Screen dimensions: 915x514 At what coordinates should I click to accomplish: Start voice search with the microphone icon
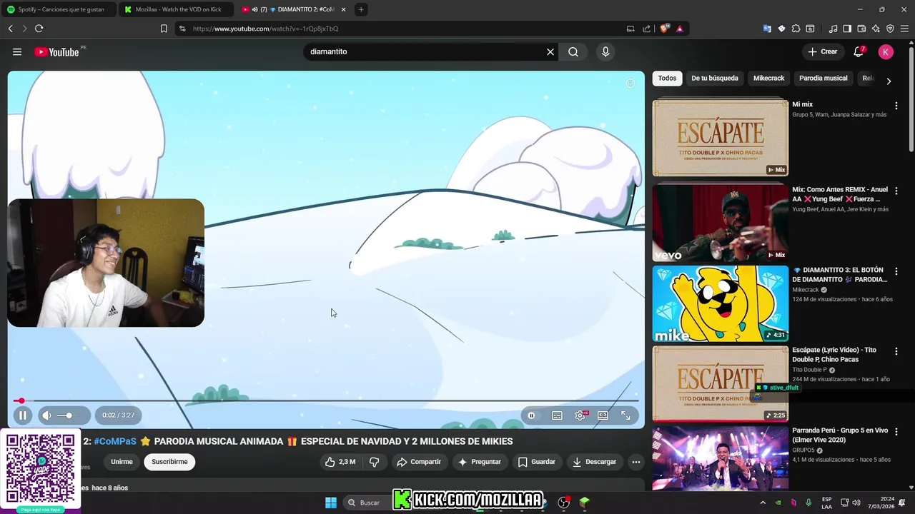605,52
